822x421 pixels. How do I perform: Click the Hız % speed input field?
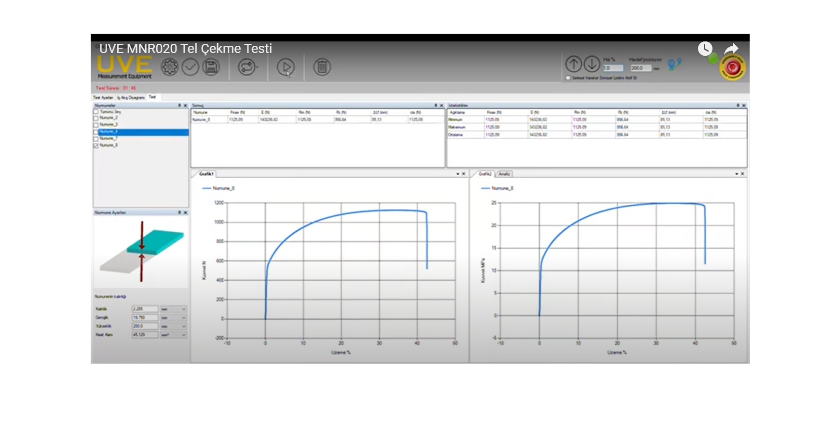click(x=613, y=68)
